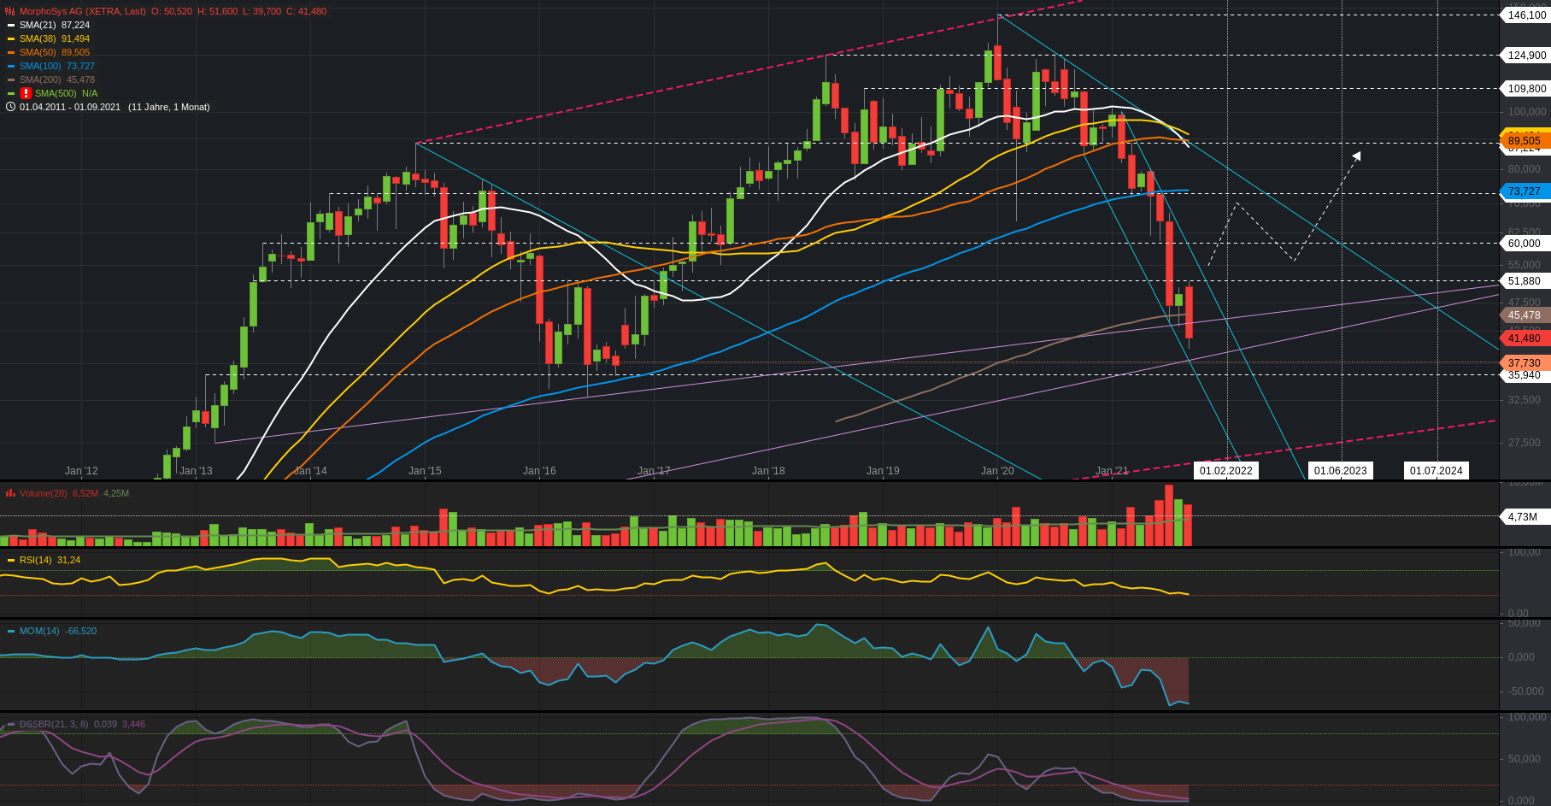Screen dimensions: 1551x806
Task: Click the Volume(28) indicator label
Action: click(x=43, y=493)
